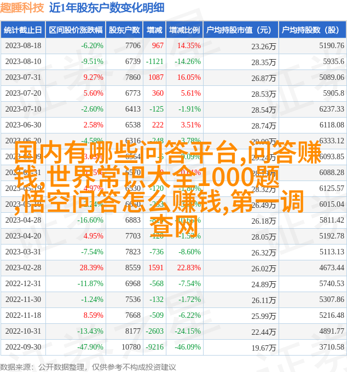
Task: Click shareholder count 7706
Action: [133, 45]
